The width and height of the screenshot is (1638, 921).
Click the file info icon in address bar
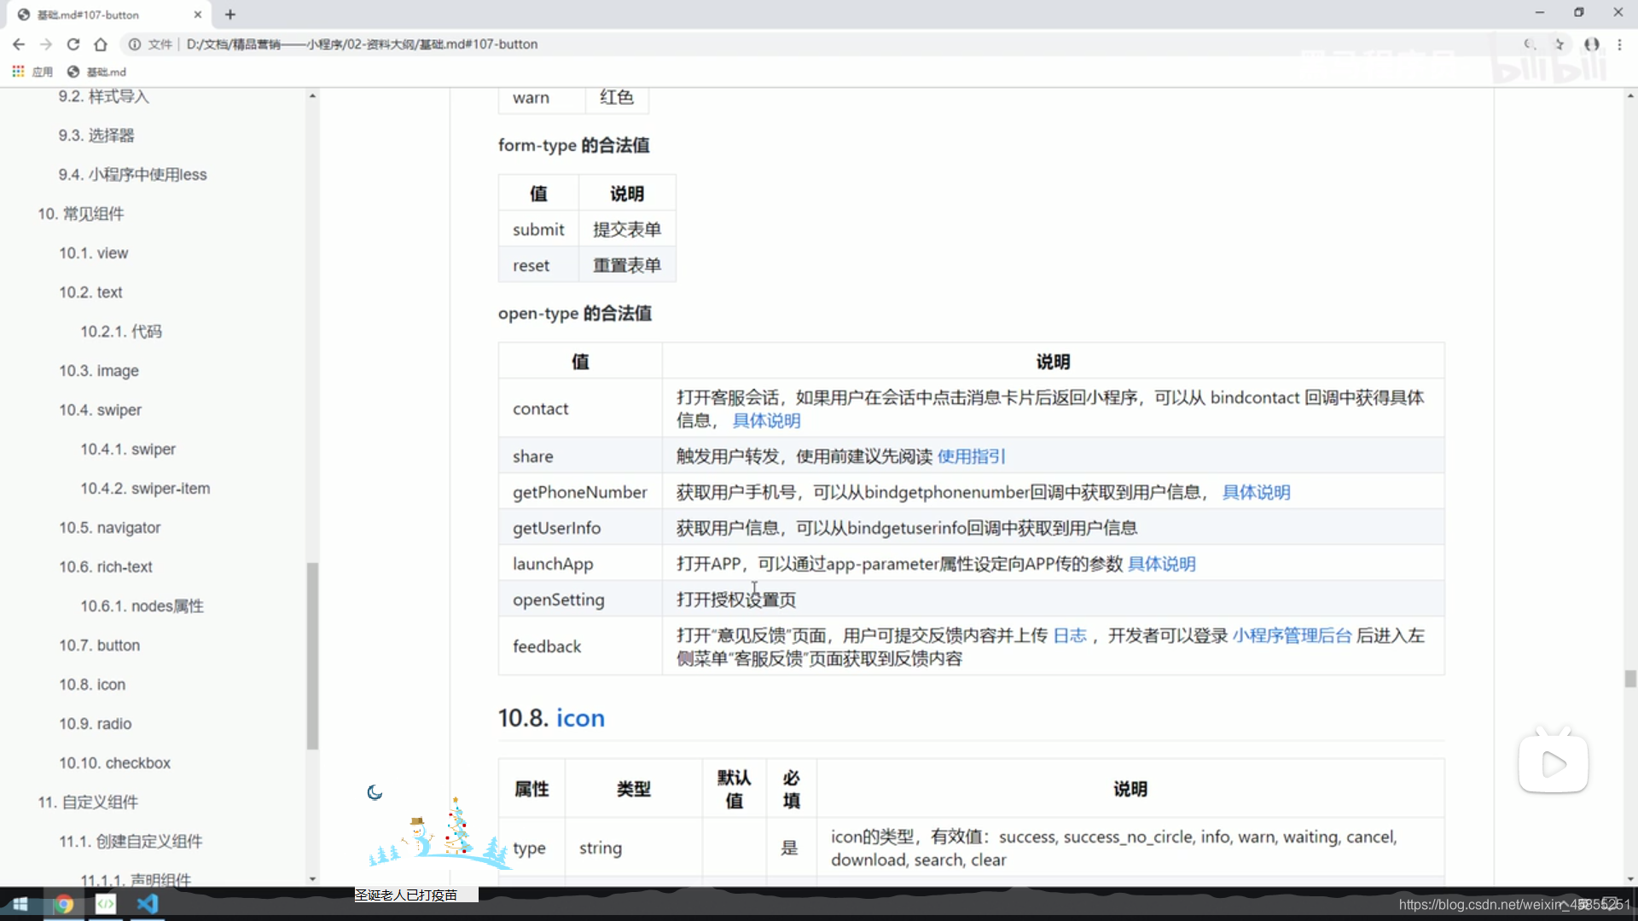(135, 44)
